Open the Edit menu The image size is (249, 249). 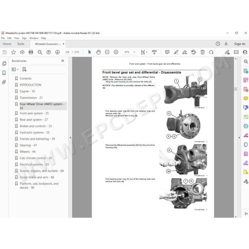(9, 38)
